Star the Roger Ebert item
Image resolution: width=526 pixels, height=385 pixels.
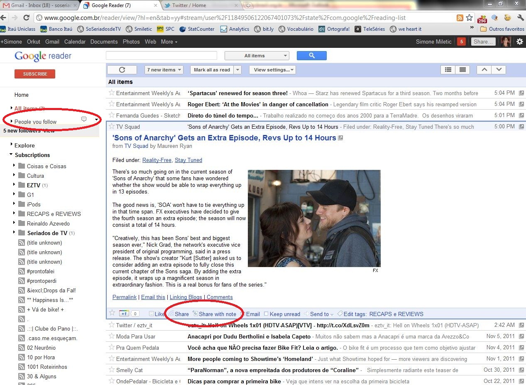(111, 104)
